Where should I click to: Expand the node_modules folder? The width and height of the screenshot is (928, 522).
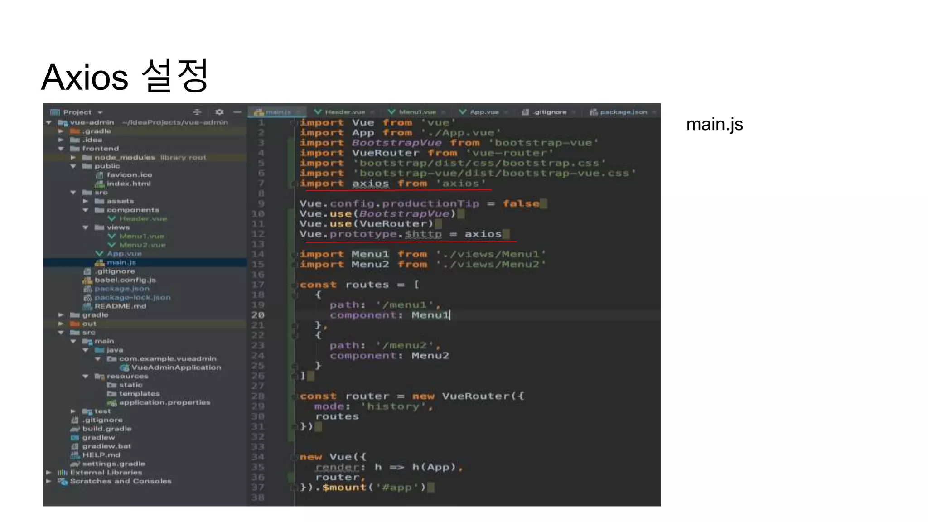pyautogui.click(x=73, y=157)
